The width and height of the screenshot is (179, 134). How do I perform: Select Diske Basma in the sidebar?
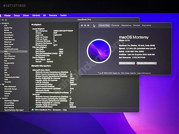9,40
